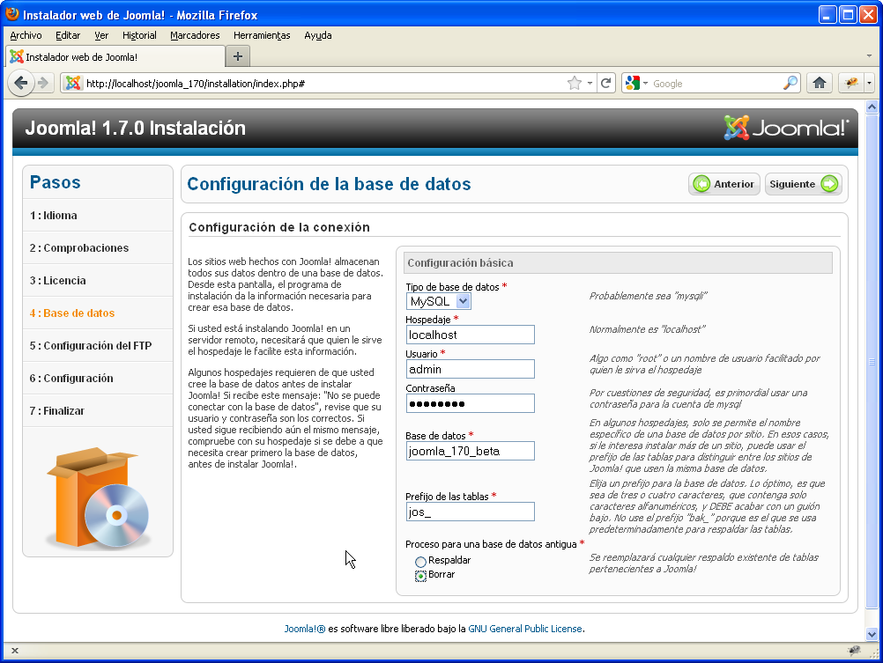
Task: Click the Siguiente button
Action: [x=804, y=184]
